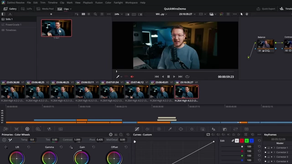Select the arrow pointer tool

pos(241,14)
